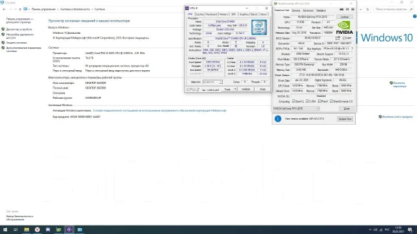Open 'Настройка удаленного доступа' sidebar link
The image size is (417, 234).
[x=20, y=36]
